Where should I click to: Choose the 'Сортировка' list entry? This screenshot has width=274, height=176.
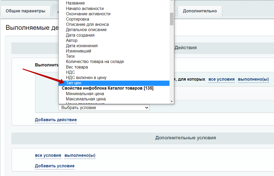point(114,19)
